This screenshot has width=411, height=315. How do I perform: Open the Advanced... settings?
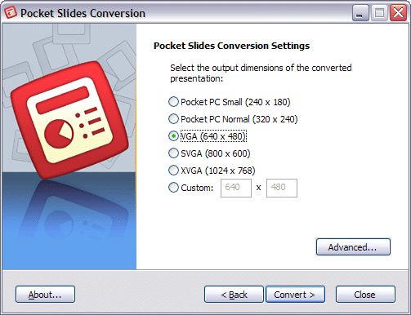click(x=353, y=247)
